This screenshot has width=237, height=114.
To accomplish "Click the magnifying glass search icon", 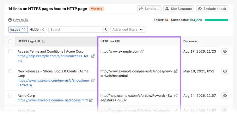I will pos(105,30).
